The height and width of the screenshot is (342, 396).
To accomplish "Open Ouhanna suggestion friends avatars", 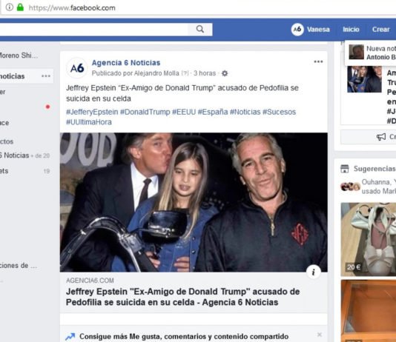I will 350,187.
